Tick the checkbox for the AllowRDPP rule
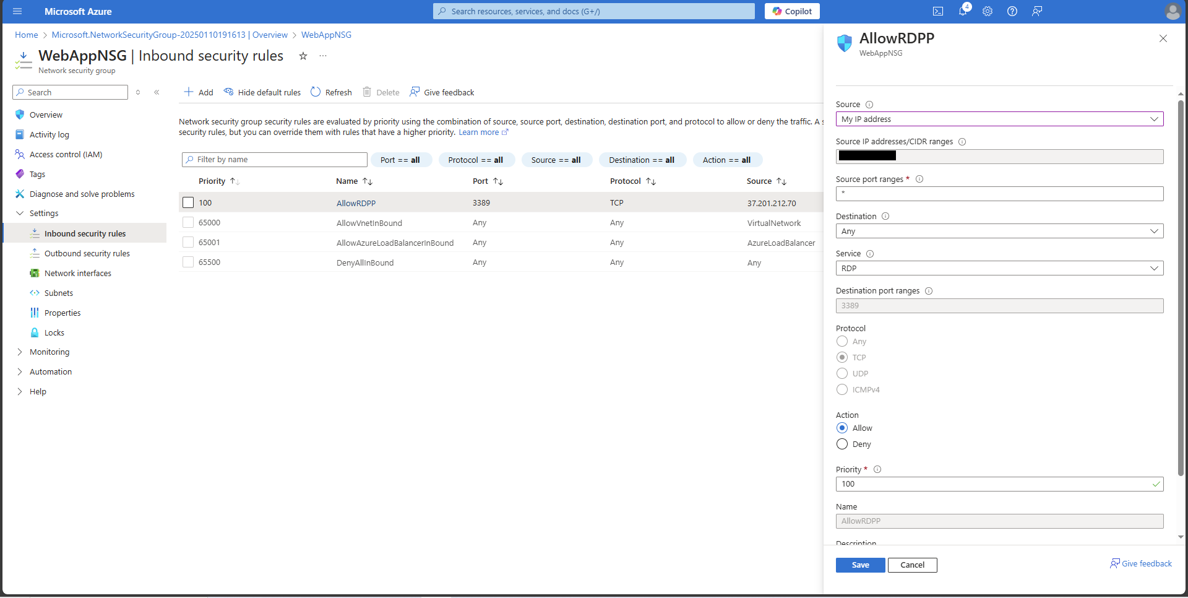The height and width of the screenshot is (598, 1188). (188, 202)
